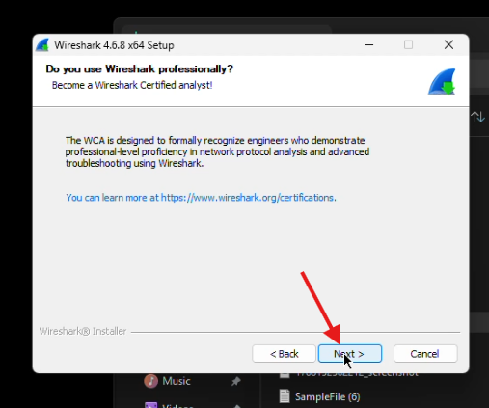Open the wireshark.org certifications link
Image resolution: width=489 pixels, height=408 pixels.
tap(248, 198)
